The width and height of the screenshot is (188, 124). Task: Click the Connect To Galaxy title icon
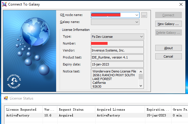point(4,4)
